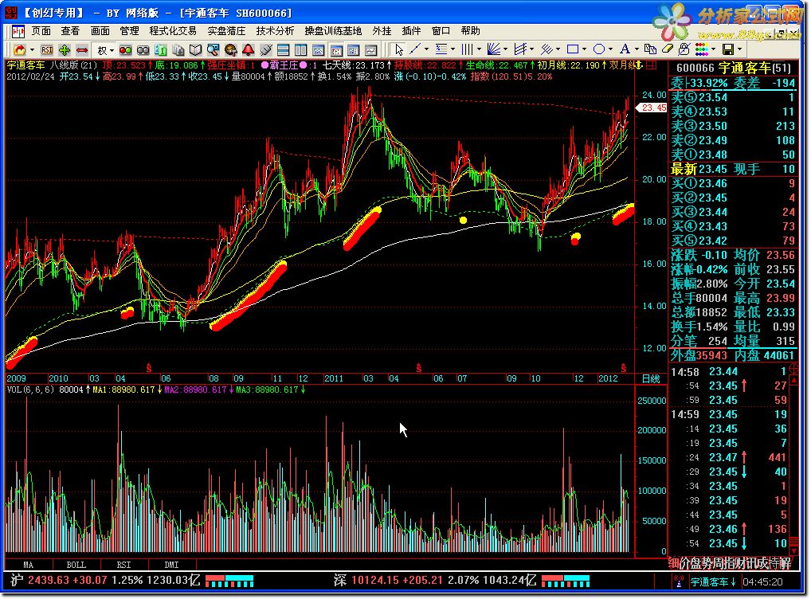
Task: Open the 操盘训练基地 menu
Action: tap(333, 31)
